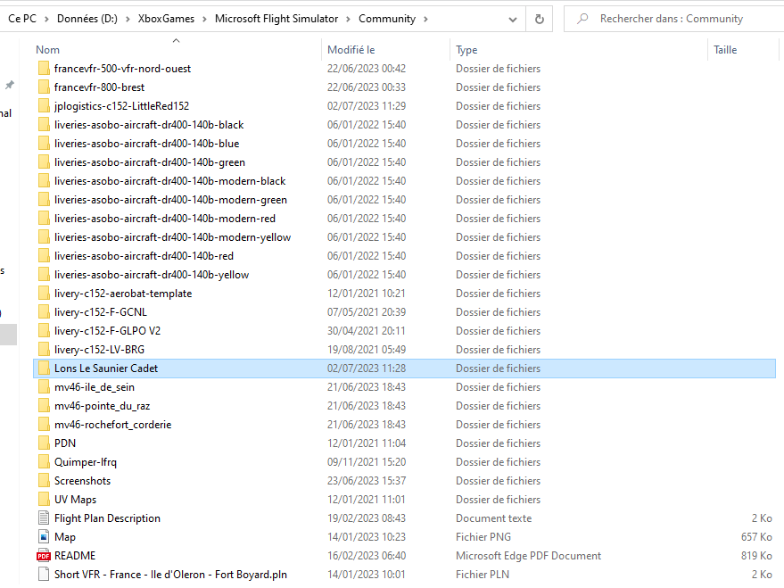Select the folder icon of UV Maps
The height and width of the screenshot is (588, 784).
(44, 500)
